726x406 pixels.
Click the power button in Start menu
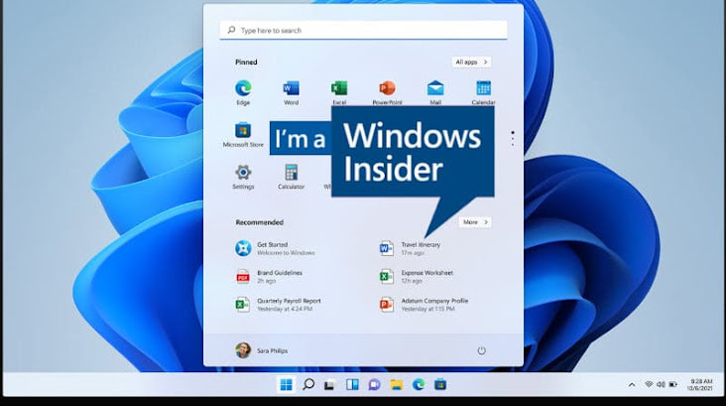point(482,350)
